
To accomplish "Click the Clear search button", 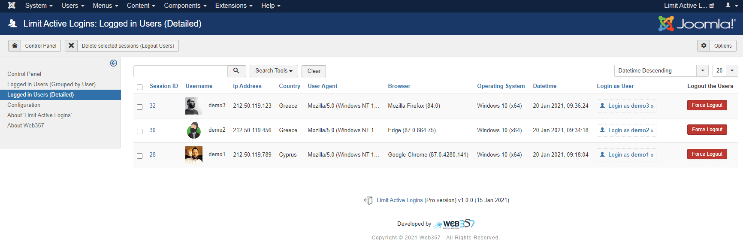I will click(314, 71).
